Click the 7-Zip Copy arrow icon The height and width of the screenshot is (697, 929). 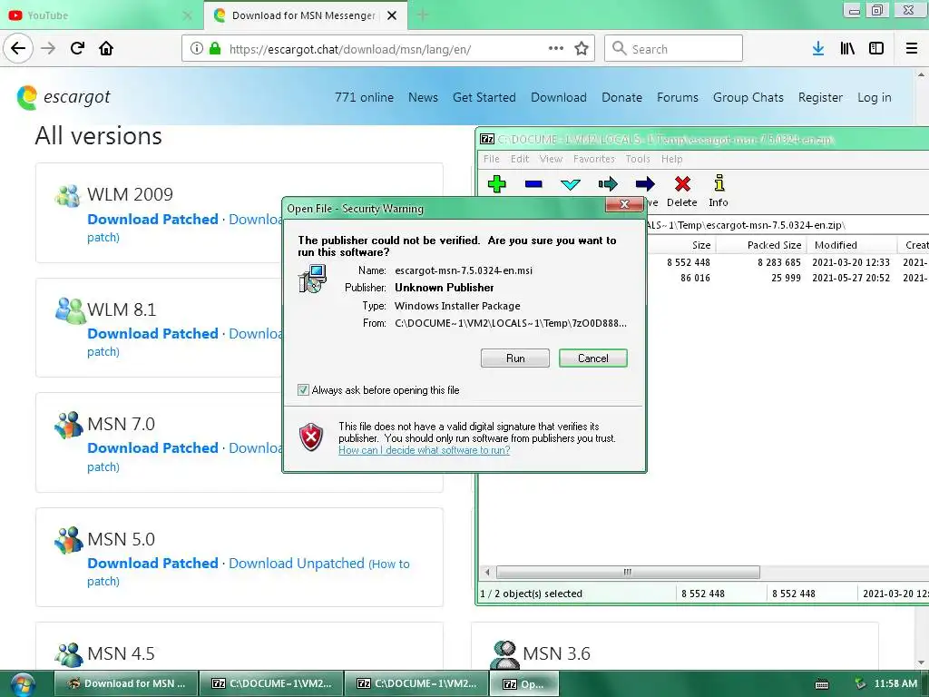coord(607,183)
